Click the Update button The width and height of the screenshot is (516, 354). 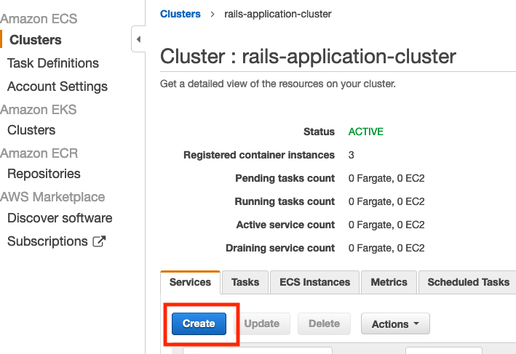click(262, 323)
